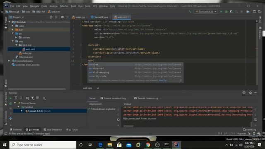Choose service-ref from the autocomplete list

tap(135, 68)
